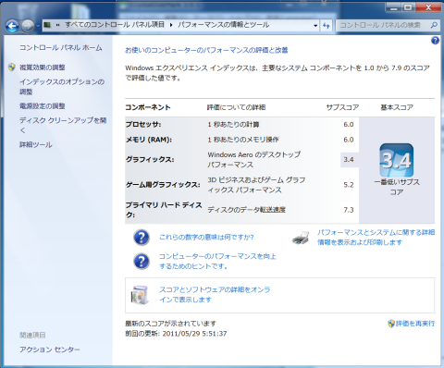This screenshot has width=444, height=368.
Task: Click the 3.4 base score badge
Action: (x=397, y=160)
